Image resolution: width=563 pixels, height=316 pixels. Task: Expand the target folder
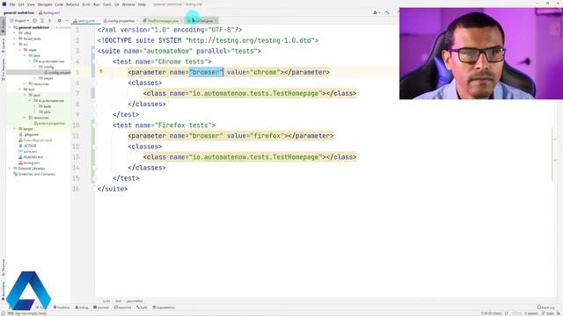click(15, 129)
